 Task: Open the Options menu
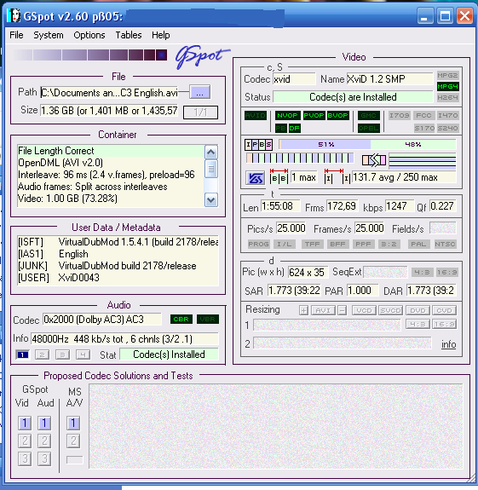[x=89, y=35]
